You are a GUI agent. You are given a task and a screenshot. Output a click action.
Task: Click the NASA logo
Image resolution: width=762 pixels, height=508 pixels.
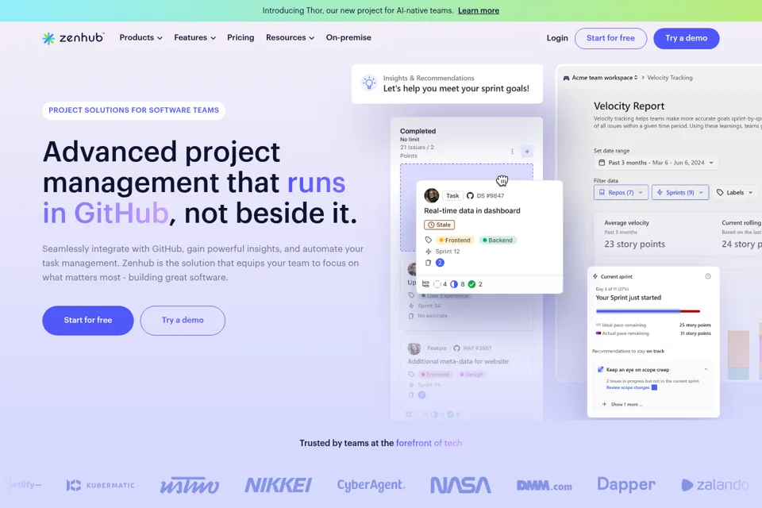[460, 485]
